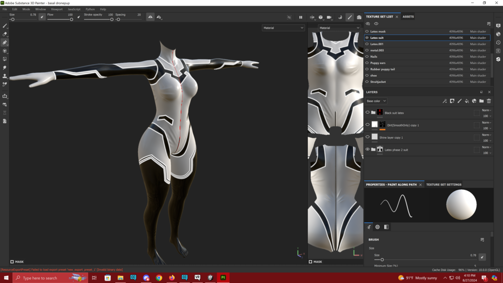Select the Clone stamp tool
This screenshot has width=503, height=283.
coord(5,76)
